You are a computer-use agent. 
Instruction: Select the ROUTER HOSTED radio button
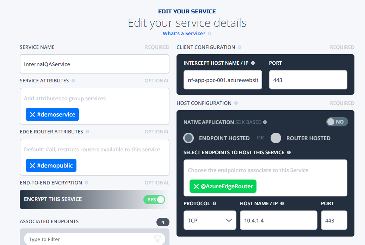pos(276,138)
